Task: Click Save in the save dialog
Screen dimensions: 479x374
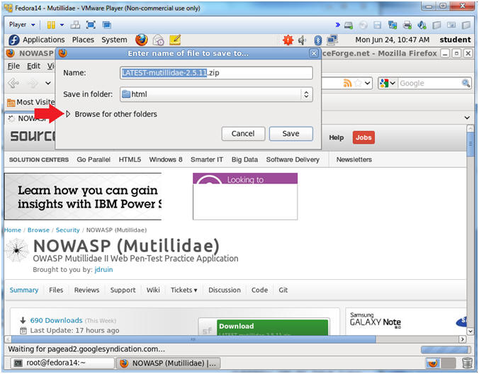Action: tap(291, 134)
